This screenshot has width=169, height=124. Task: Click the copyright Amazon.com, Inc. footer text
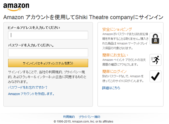pos(83,122)
